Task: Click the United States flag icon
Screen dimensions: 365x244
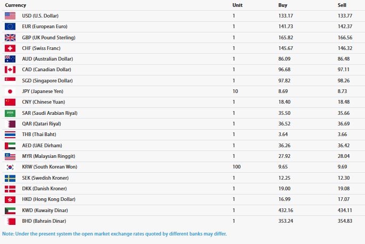Action: 10,16
